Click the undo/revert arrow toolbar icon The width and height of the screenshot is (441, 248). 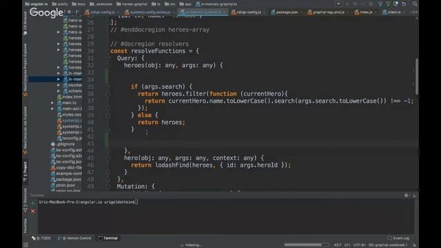(404, 4)
